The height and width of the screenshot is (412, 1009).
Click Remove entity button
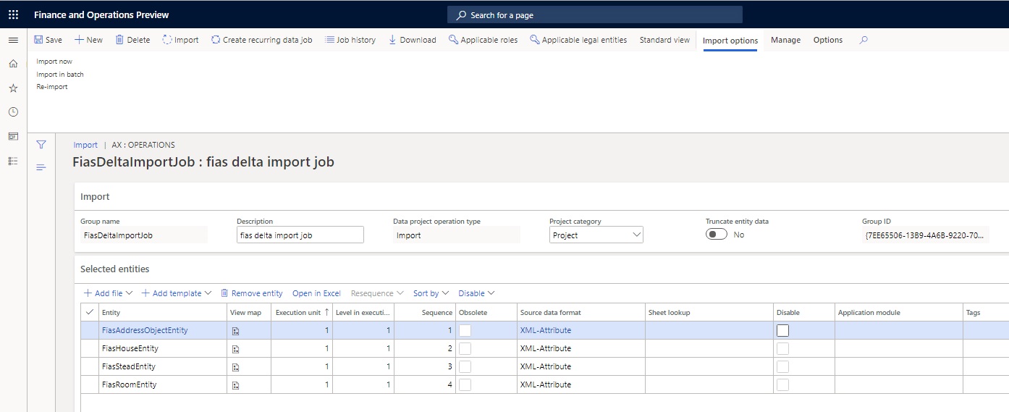point(251,293)
